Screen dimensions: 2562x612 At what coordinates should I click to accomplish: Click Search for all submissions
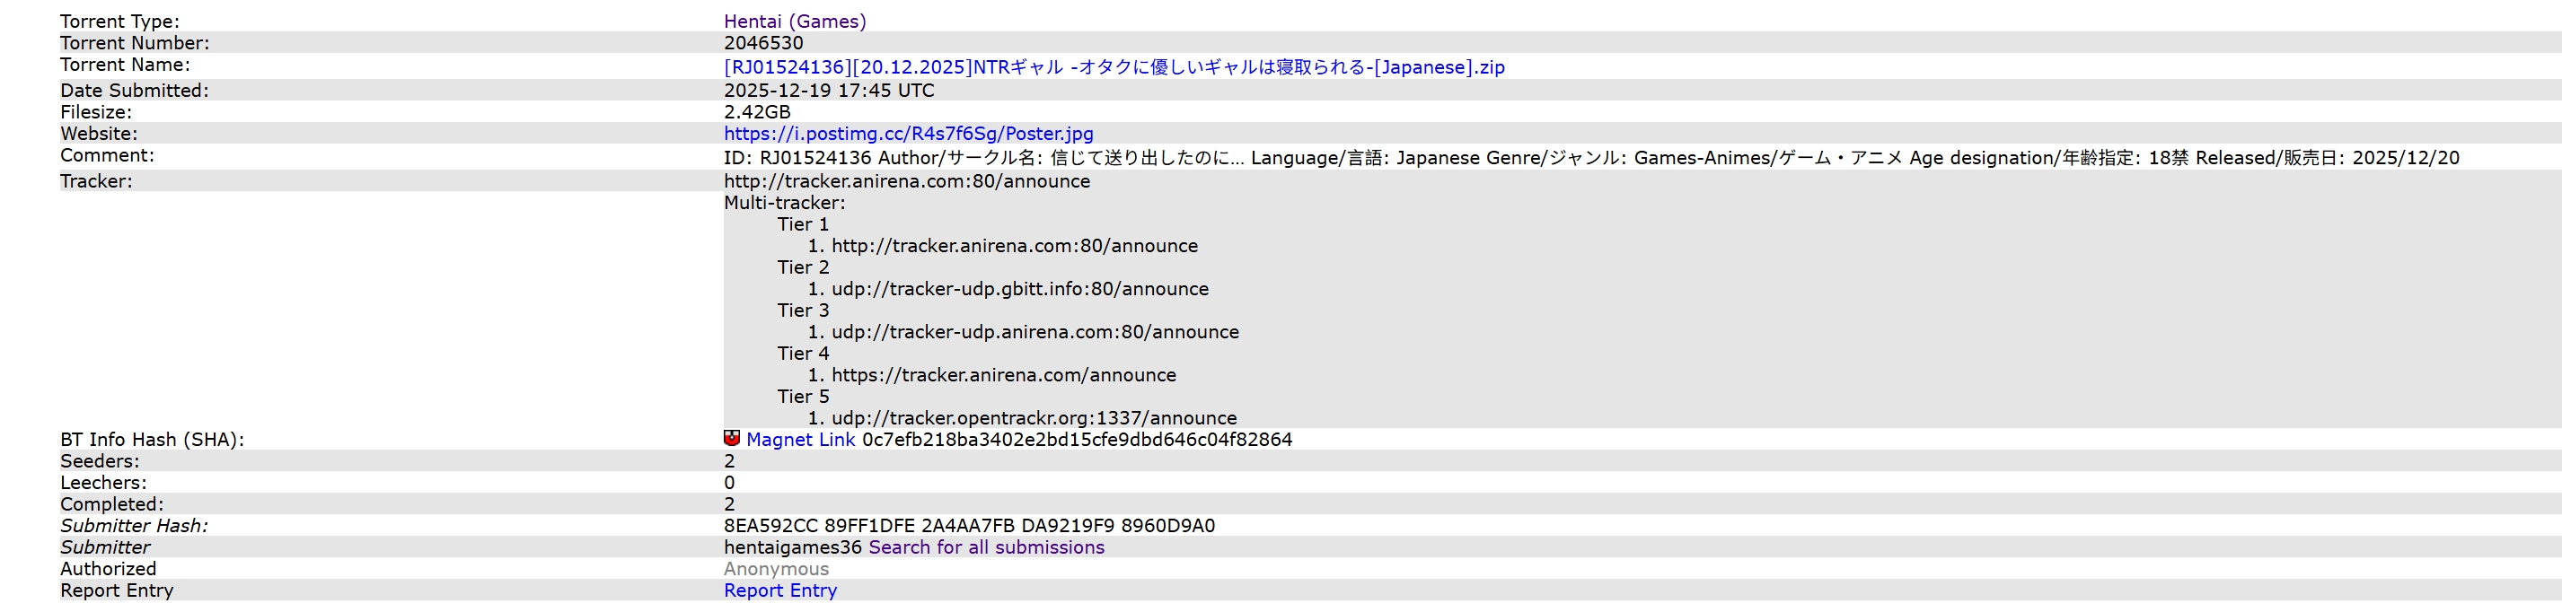986,547
